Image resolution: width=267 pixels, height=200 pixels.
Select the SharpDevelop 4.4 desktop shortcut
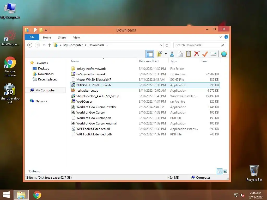coord(10,93)
